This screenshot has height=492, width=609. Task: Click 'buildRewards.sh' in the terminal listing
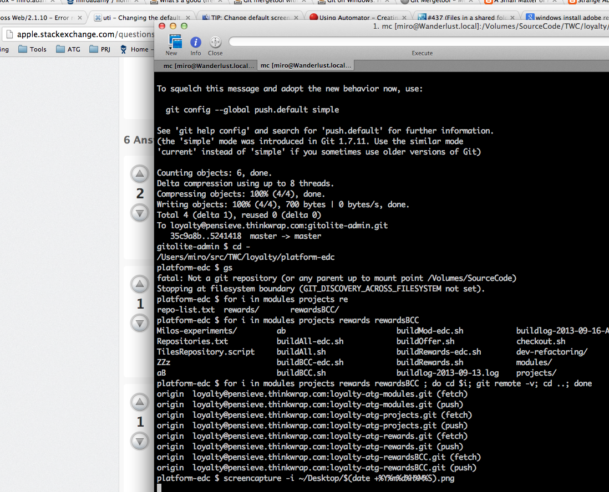[430, 362]
